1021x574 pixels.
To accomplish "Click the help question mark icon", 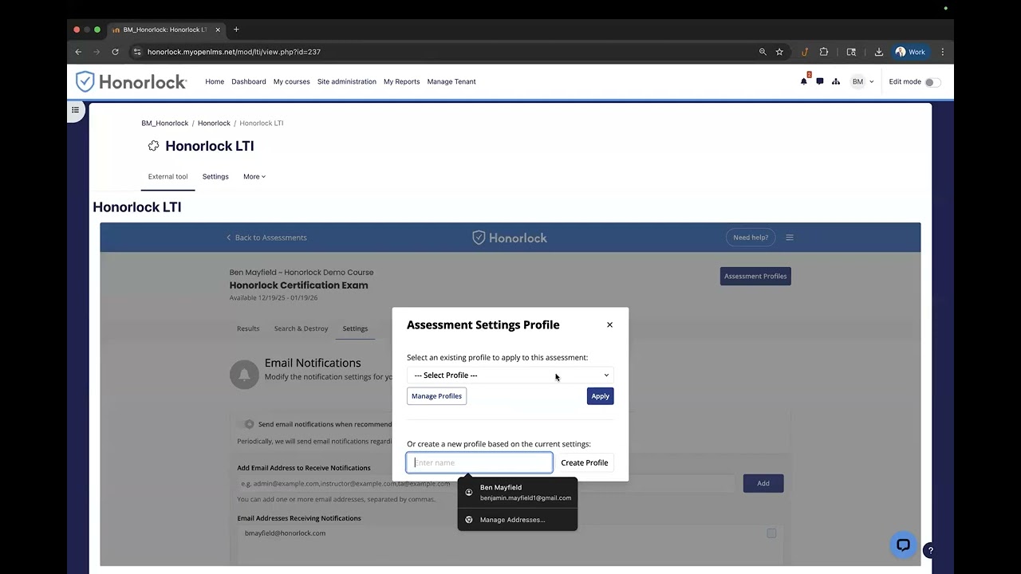I will 930,550.
